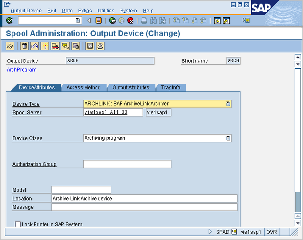Expand the Device Type dropdown
This screenshot has width=303, height=240.
228,104
